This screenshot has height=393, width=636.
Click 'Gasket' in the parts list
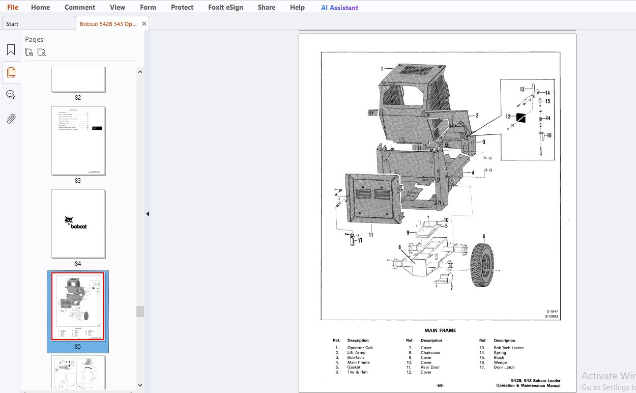354,367
